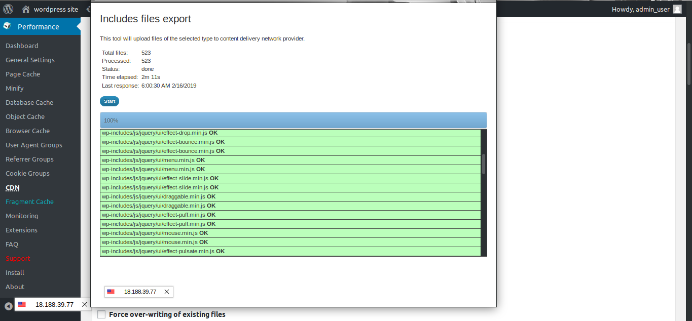The height and width of the screenshot is (321, 692).
Task: Enable Force over-writing of existing files
Action: pos(101,314)
